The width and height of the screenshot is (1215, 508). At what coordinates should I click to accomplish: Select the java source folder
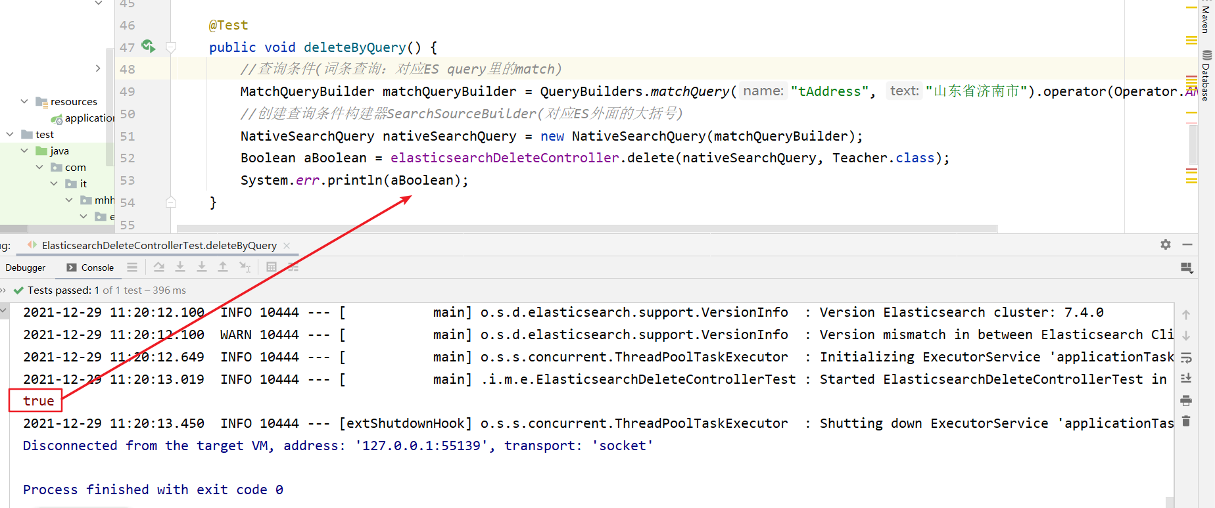[53, 150]
